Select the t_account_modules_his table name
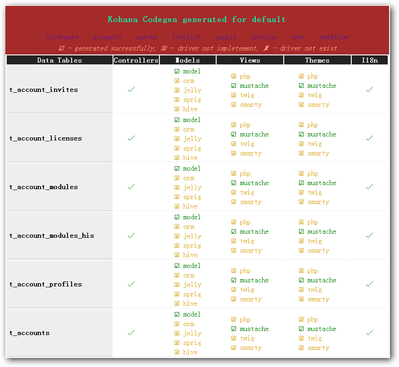Image resolution: width=399 pixels, height=367 pixels. [52, 236]
